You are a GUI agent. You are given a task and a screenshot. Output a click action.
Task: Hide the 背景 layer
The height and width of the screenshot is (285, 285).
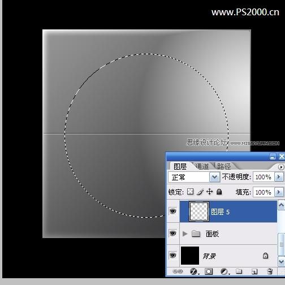172,256
